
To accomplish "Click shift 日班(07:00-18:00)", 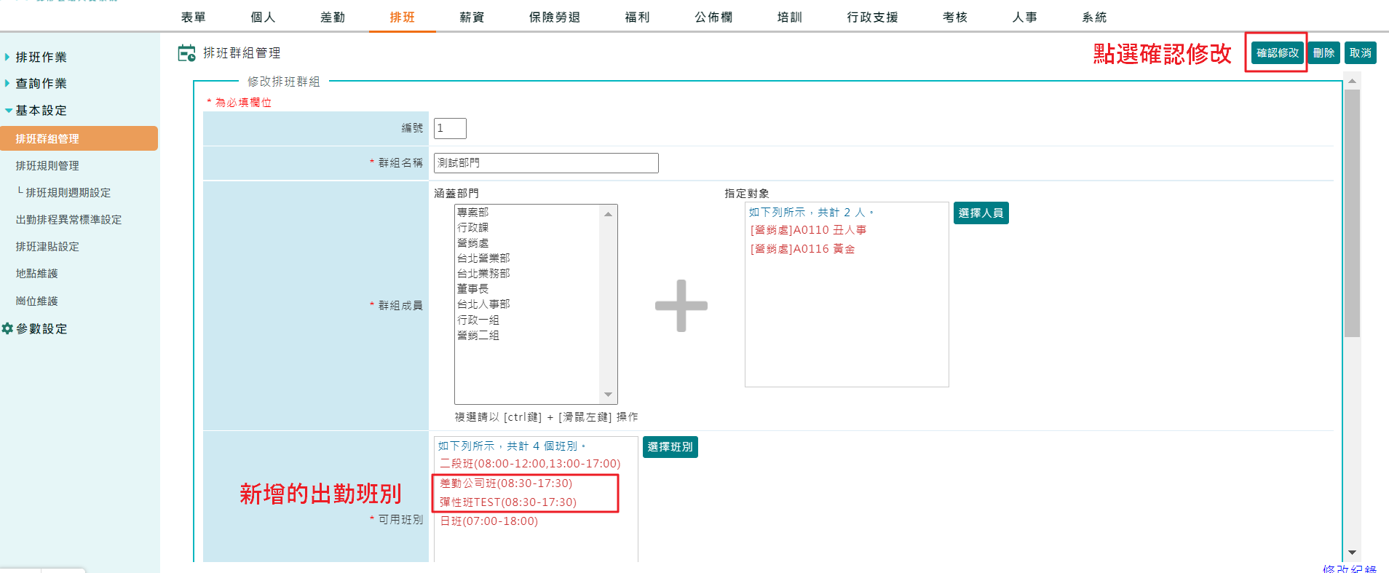I will (488, 521).
